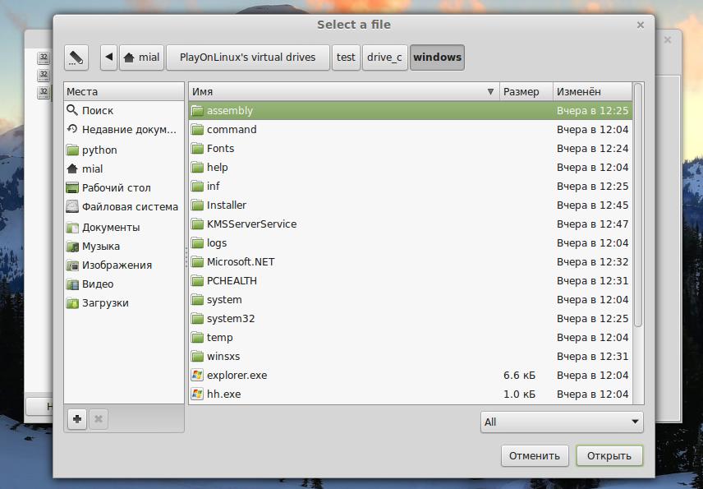Select the temp folder icon
Viewport: 703px width, 489px height.
pyautogui.click(x=197, y=337)
